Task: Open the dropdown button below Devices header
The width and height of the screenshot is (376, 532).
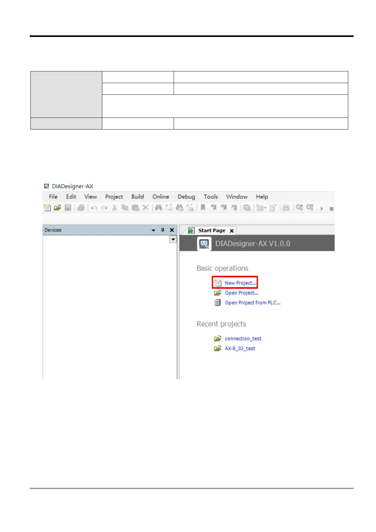Action: pyautogui.click(x=173, y=239)
